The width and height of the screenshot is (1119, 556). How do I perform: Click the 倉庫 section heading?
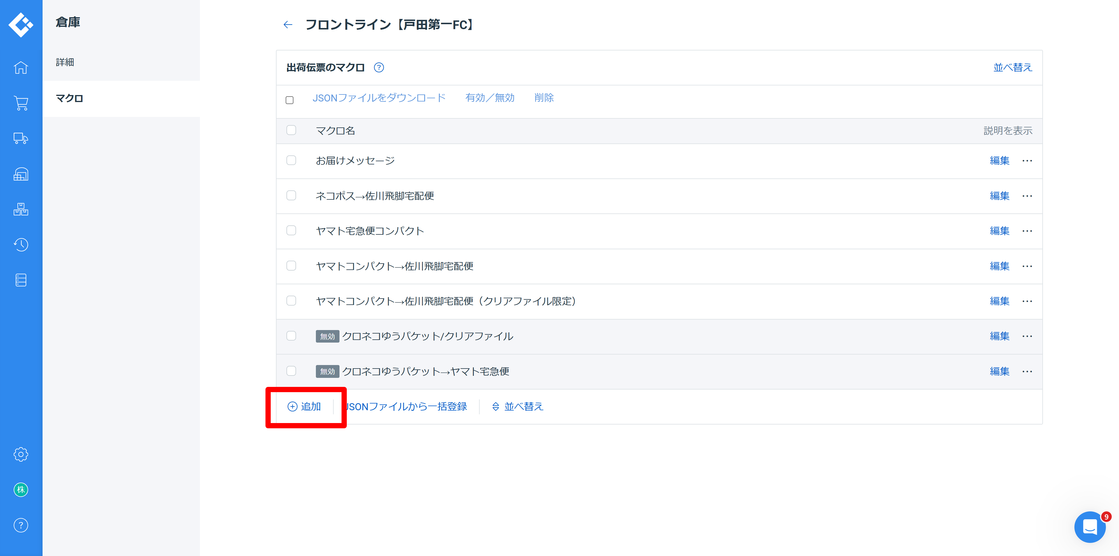68,22
